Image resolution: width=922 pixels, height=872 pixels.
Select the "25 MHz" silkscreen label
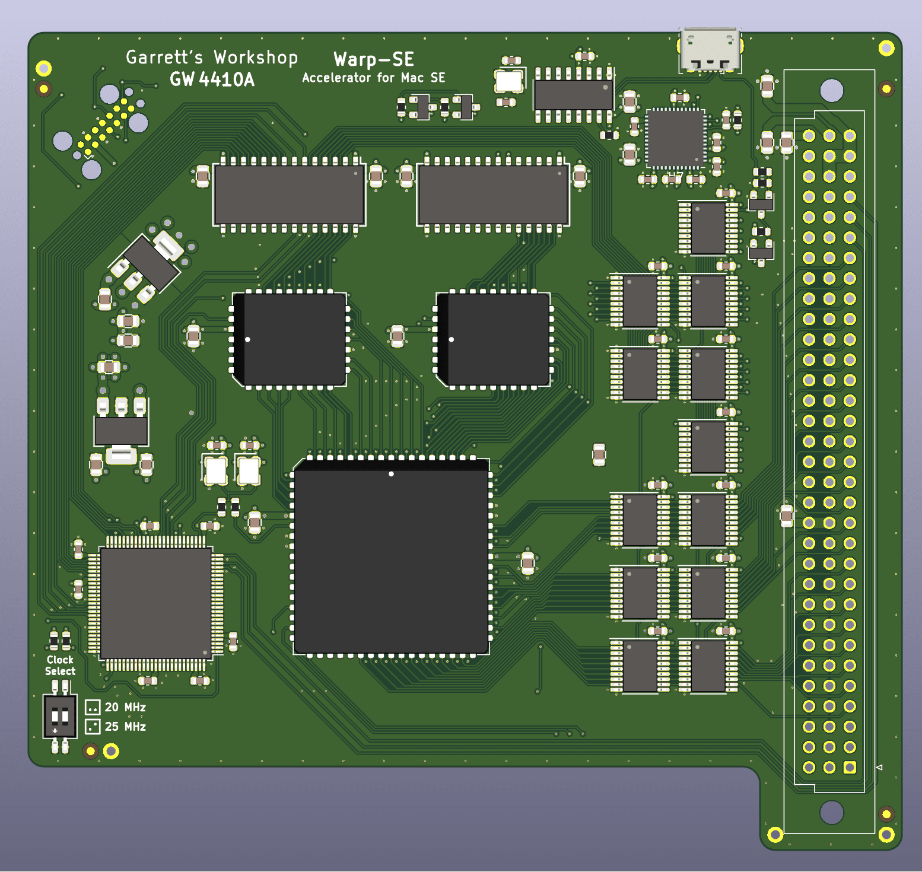click(125, 727)
